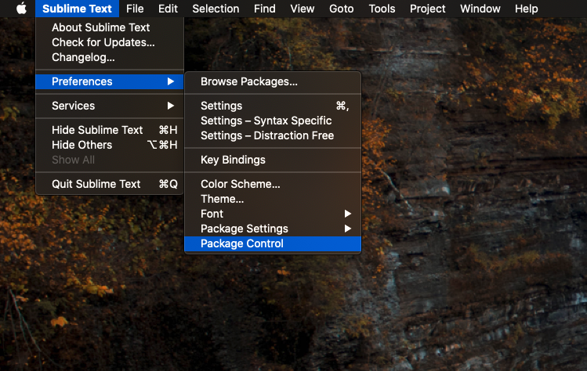Select Theme… menu entry
The image size is (587, 371).
coord(223,199)
